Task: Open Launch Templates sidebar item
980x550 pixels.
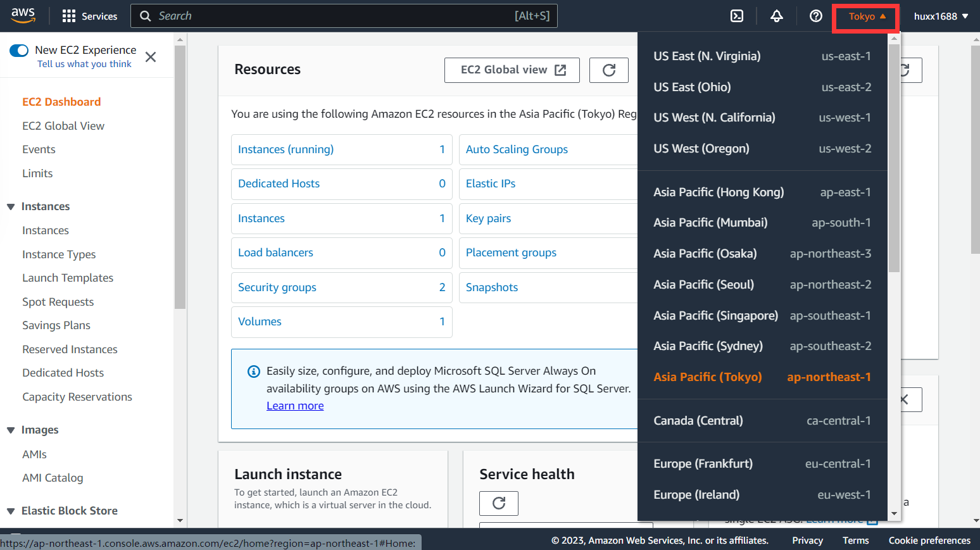Action: click(68, 278)
